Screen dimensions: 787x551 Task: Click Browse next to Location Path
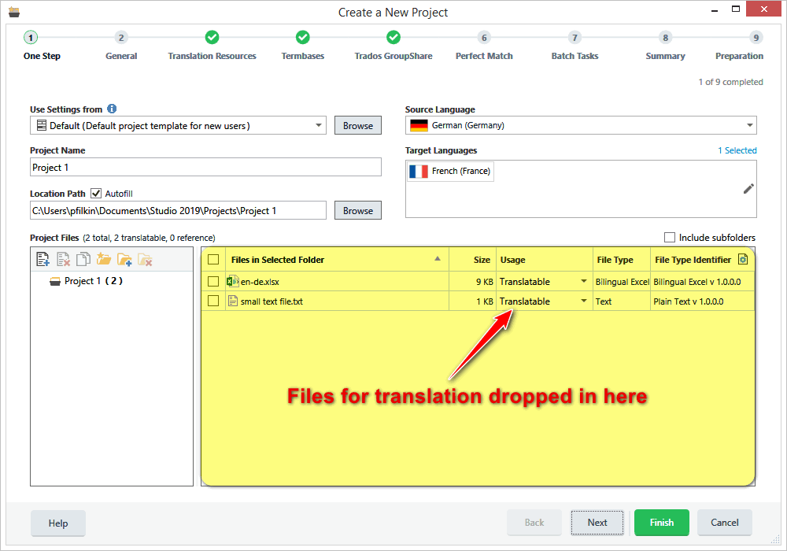pos(358,211)
